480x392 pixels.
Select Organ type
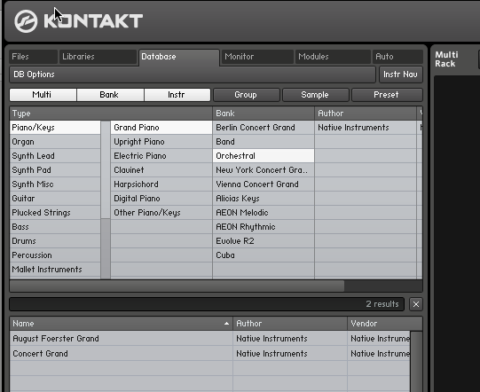pyautogui.click(x=55, y=142)
